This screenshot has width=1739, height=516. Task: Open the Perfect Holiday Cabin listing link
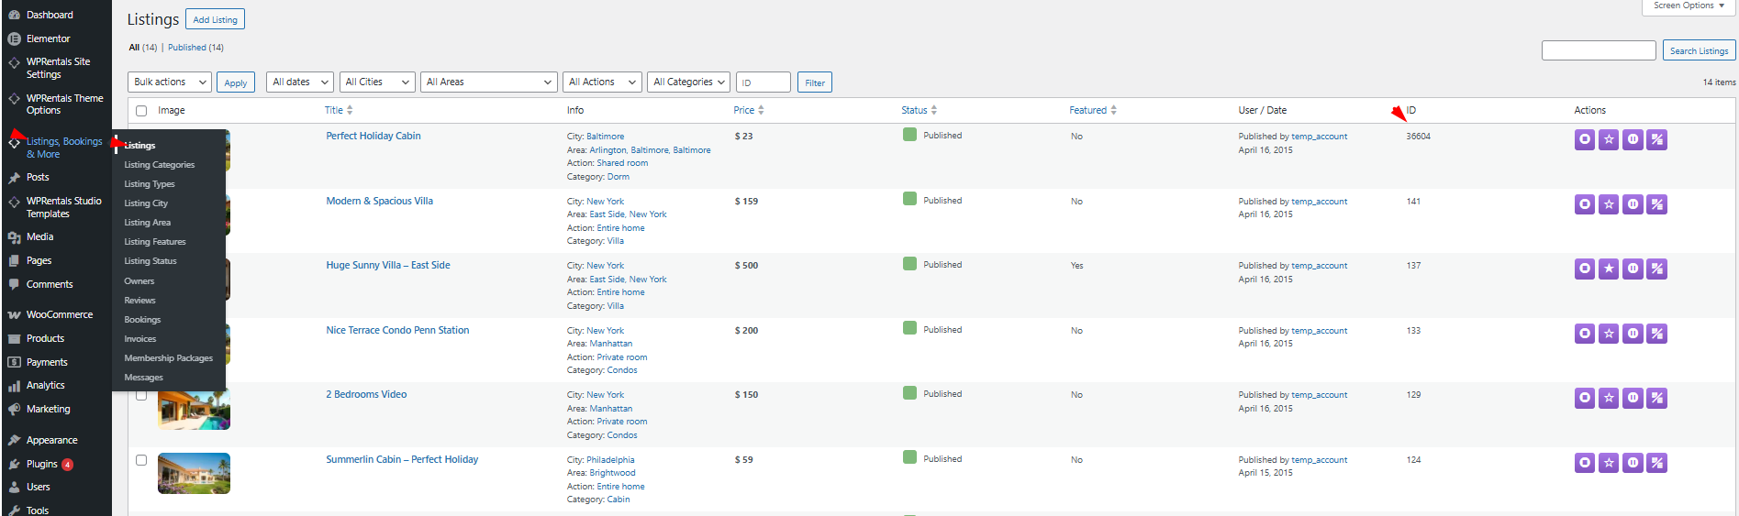tap(373, 136)
